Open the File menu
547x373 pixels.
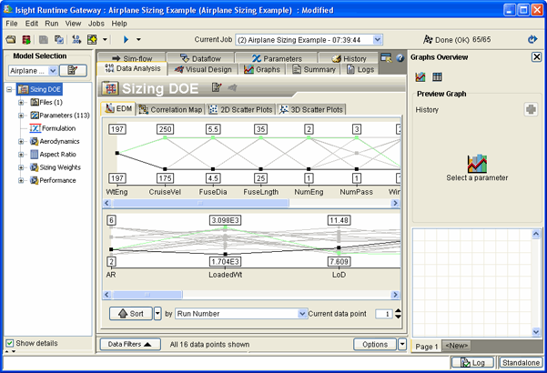(12, 24)
